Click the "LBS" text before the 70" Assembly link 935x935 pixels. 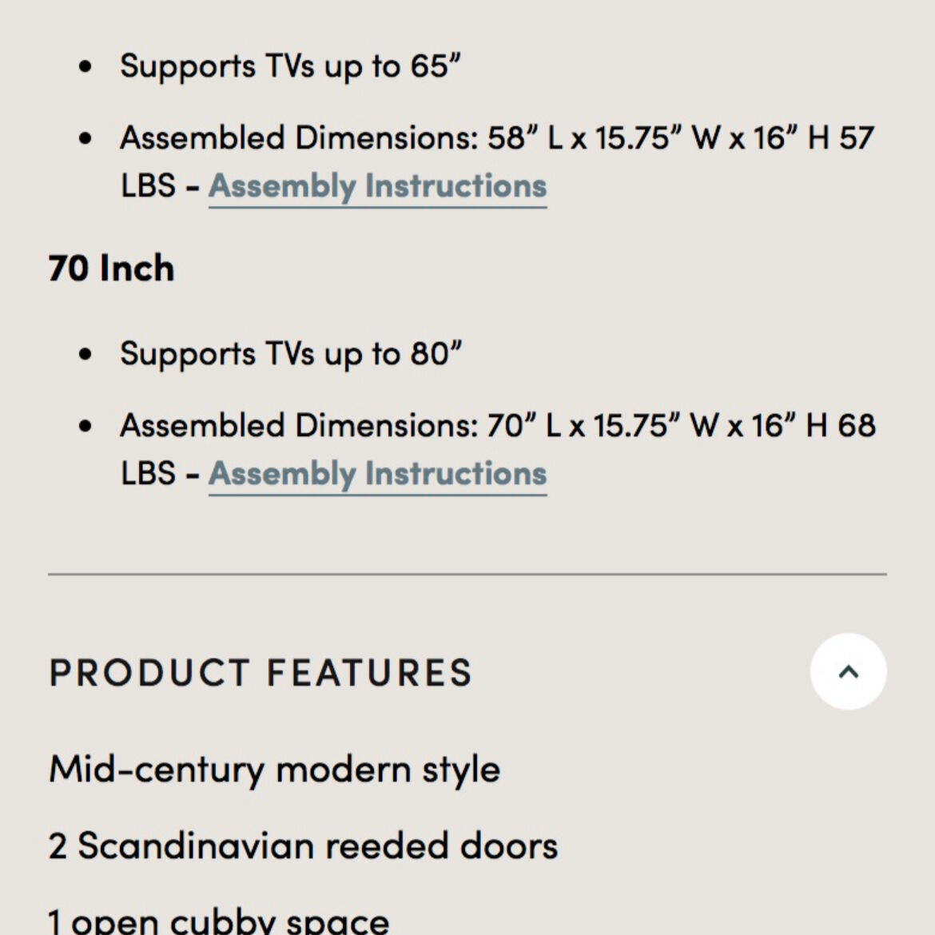pos(148,474)
